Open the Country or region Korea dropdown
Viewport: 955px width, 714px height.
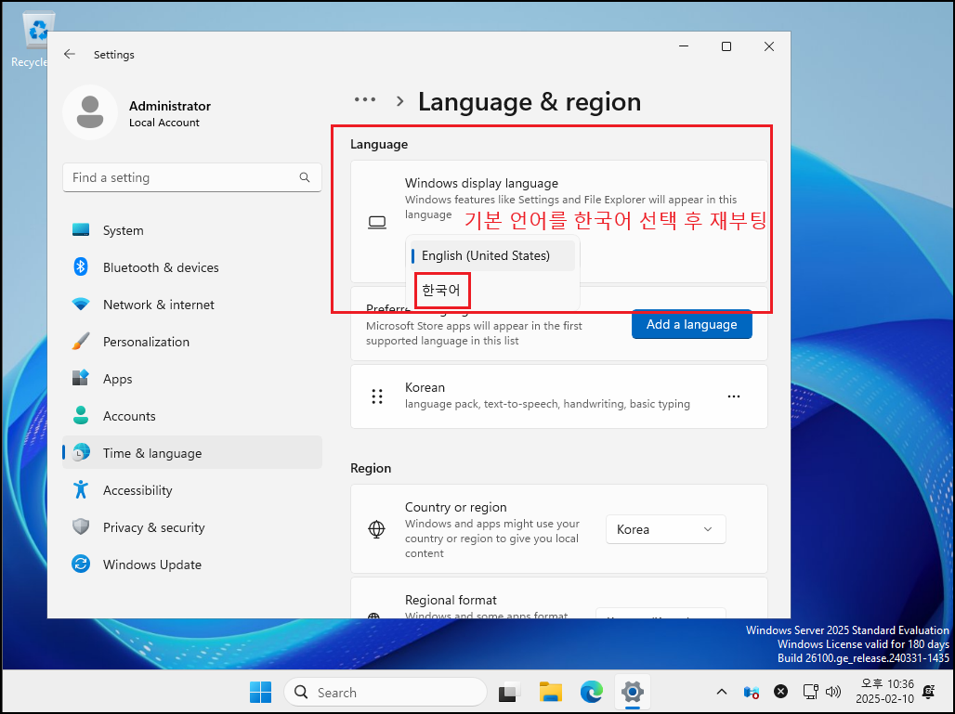(665, 529)
